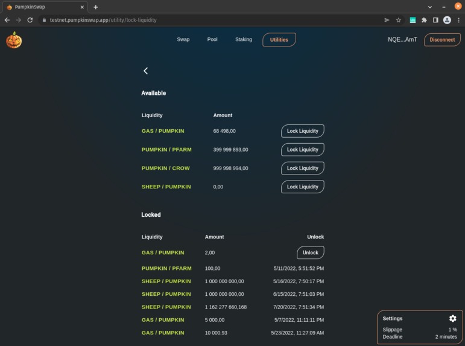Toggle the browser side panel icon

pyautogui.click(x=435, y=20)
